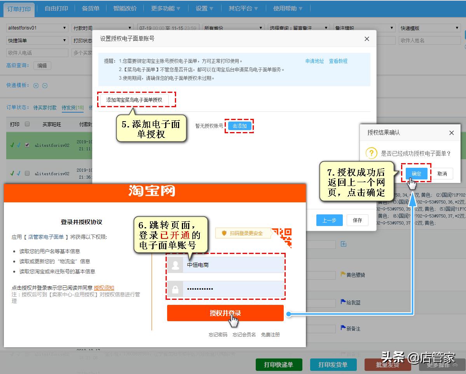Select the 待发货[18] order status tab
The image size is (466, 374).
(x=72, y=108)
